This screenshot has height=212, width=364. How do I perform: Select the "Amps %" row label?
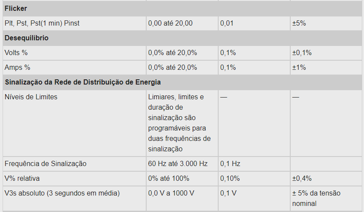pyautogui.click(x=17, y=68)
